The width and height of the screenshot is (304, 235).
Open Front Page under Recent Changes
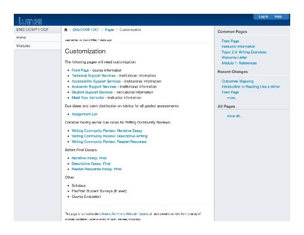click(230, 92)
